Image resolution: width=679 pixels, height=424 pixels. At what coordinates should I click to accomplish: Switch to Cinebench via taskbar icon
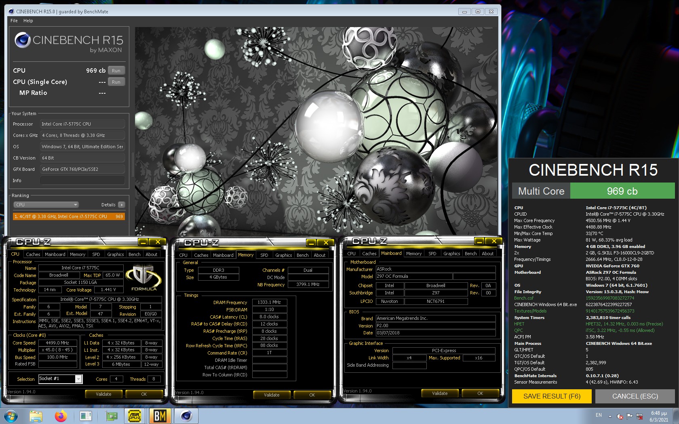(186, 416)
